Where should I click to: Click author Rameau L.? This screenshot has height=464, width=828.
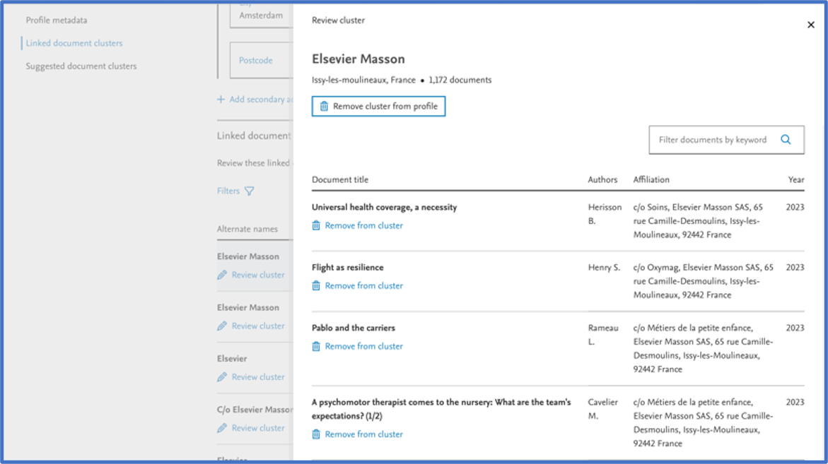point(603,335)
